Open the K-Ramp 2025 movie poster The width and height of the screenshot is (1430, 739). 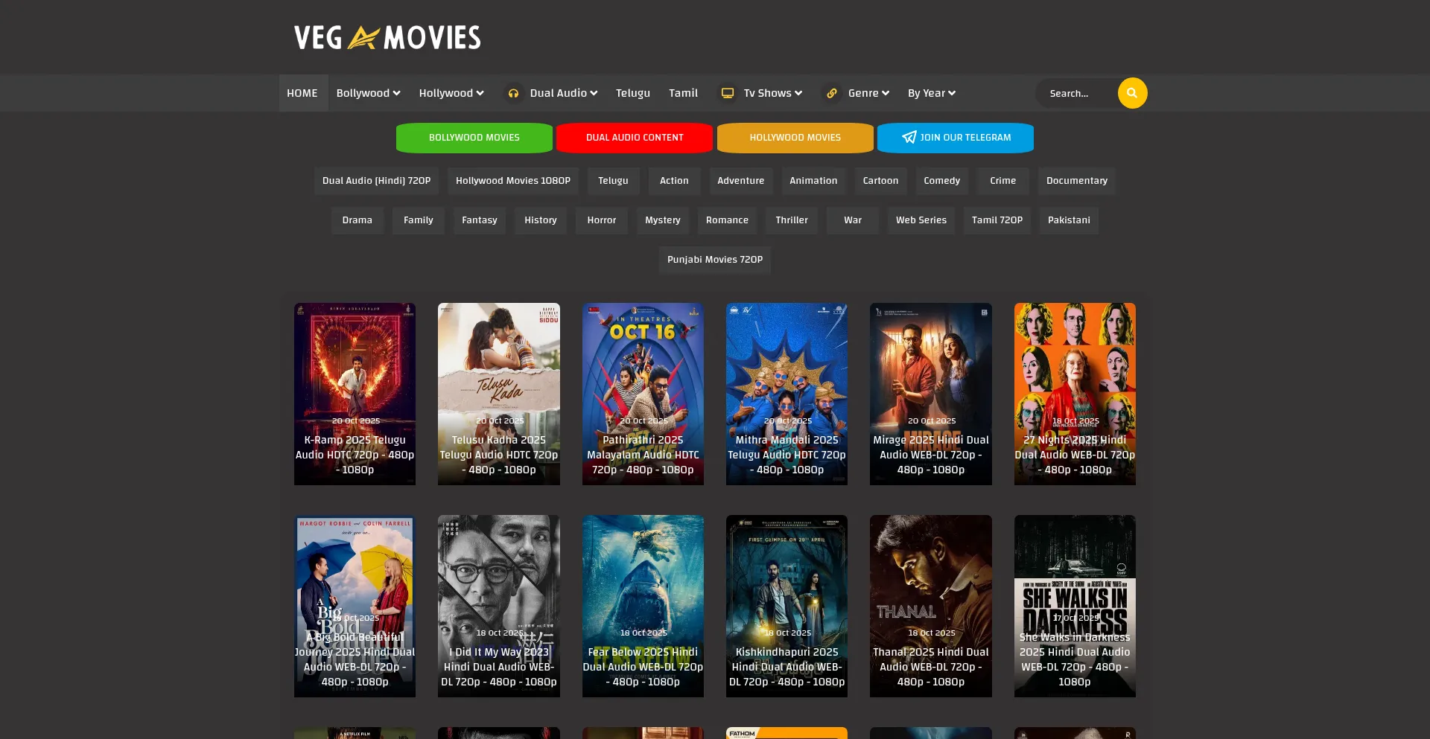pyautogui.click(x=355, y=394)
